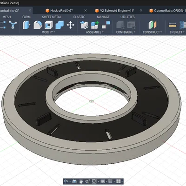186x186 pixels.
Task: Click the Y-shaped branching nodes tool icon
Action: coord(13,25)
